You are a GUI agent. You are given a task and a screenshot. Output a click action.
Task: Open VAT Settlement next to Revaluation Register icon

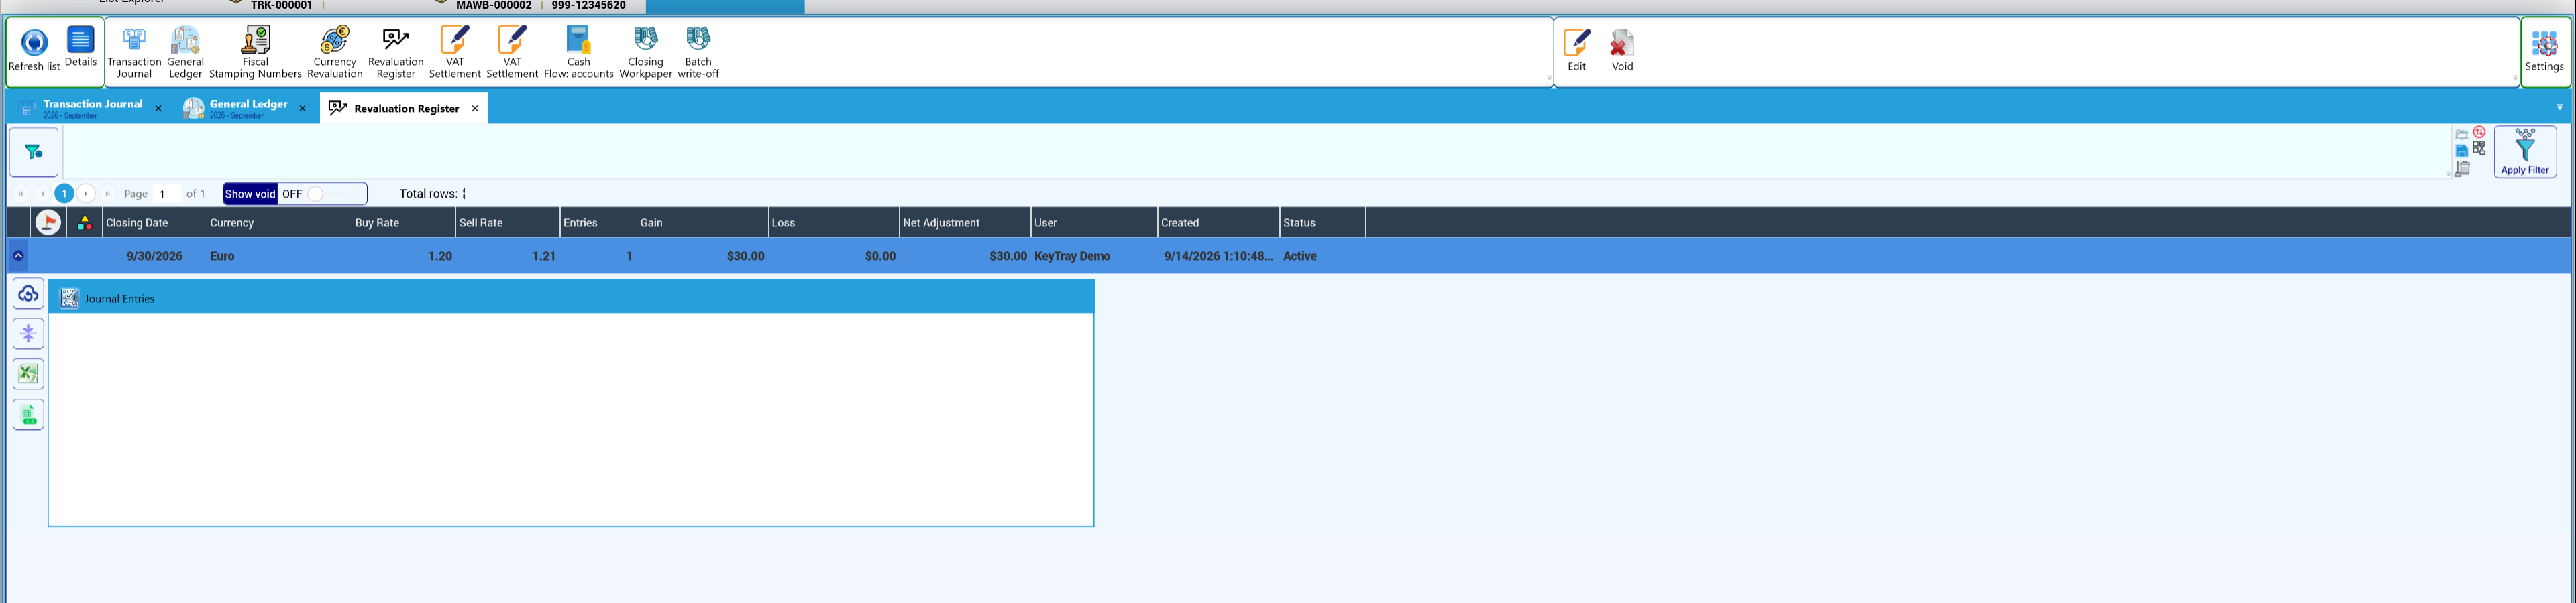(x=455, y=53)
